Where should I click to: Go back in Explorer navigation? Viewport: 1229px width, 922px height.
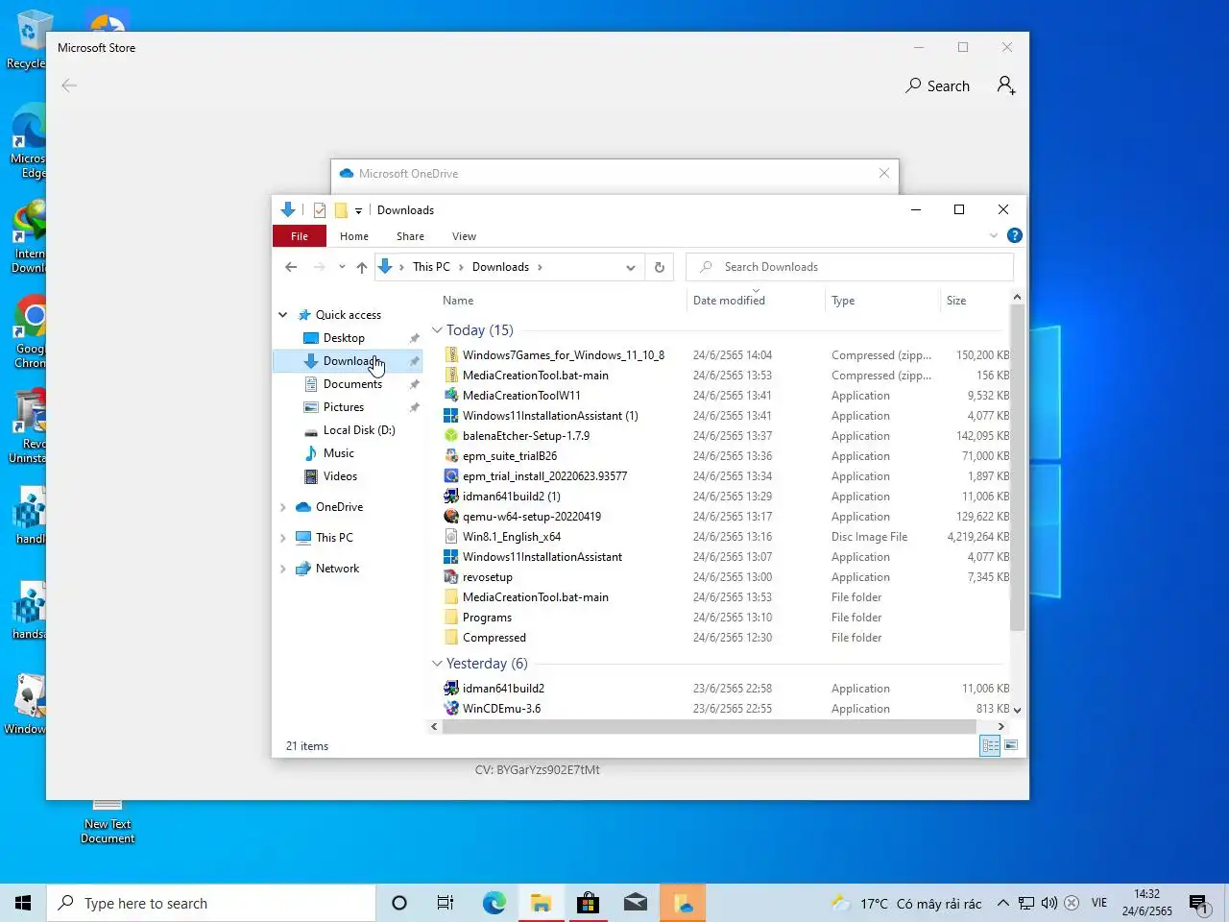(291, 267)
